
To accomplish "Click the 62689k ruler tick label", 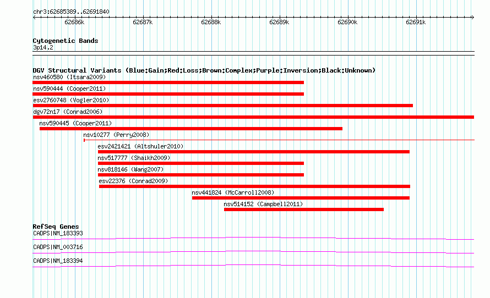I will point(279,22).
